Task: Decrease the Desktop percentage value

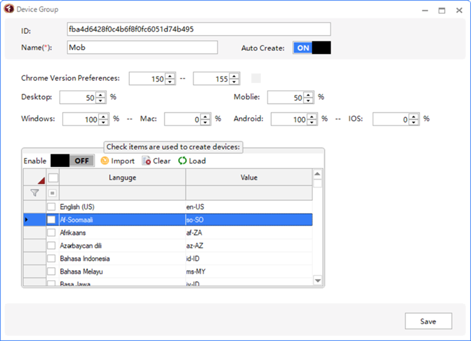Action: tap(100, 100)
